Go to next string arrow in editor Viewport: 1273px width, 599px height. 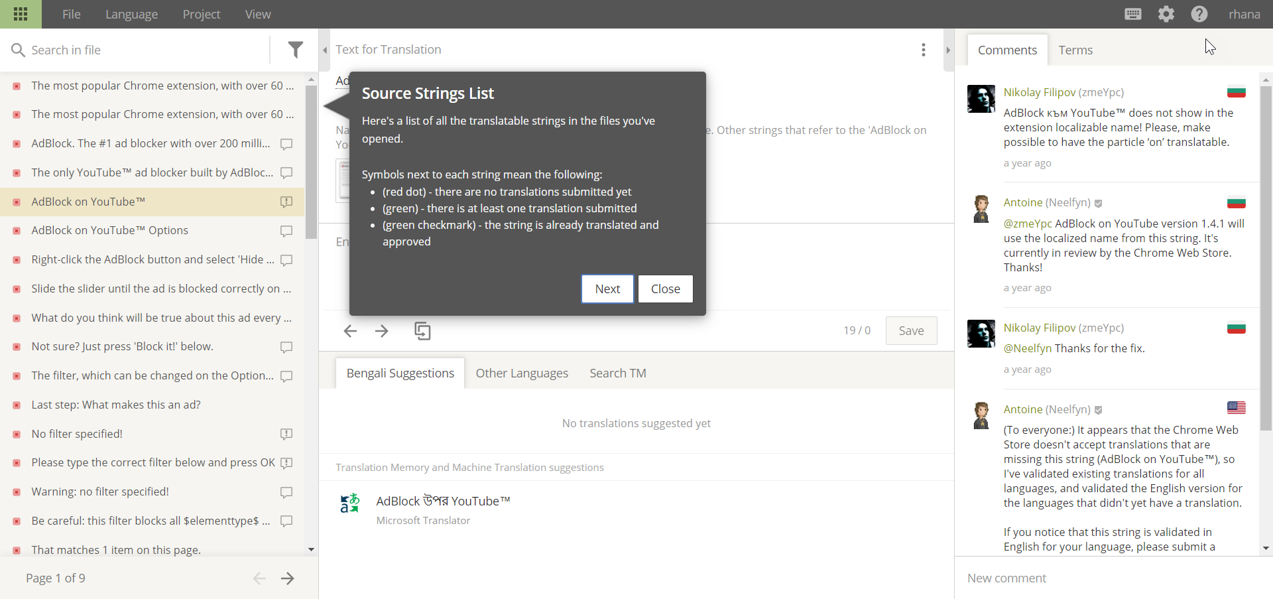(382, 330)
